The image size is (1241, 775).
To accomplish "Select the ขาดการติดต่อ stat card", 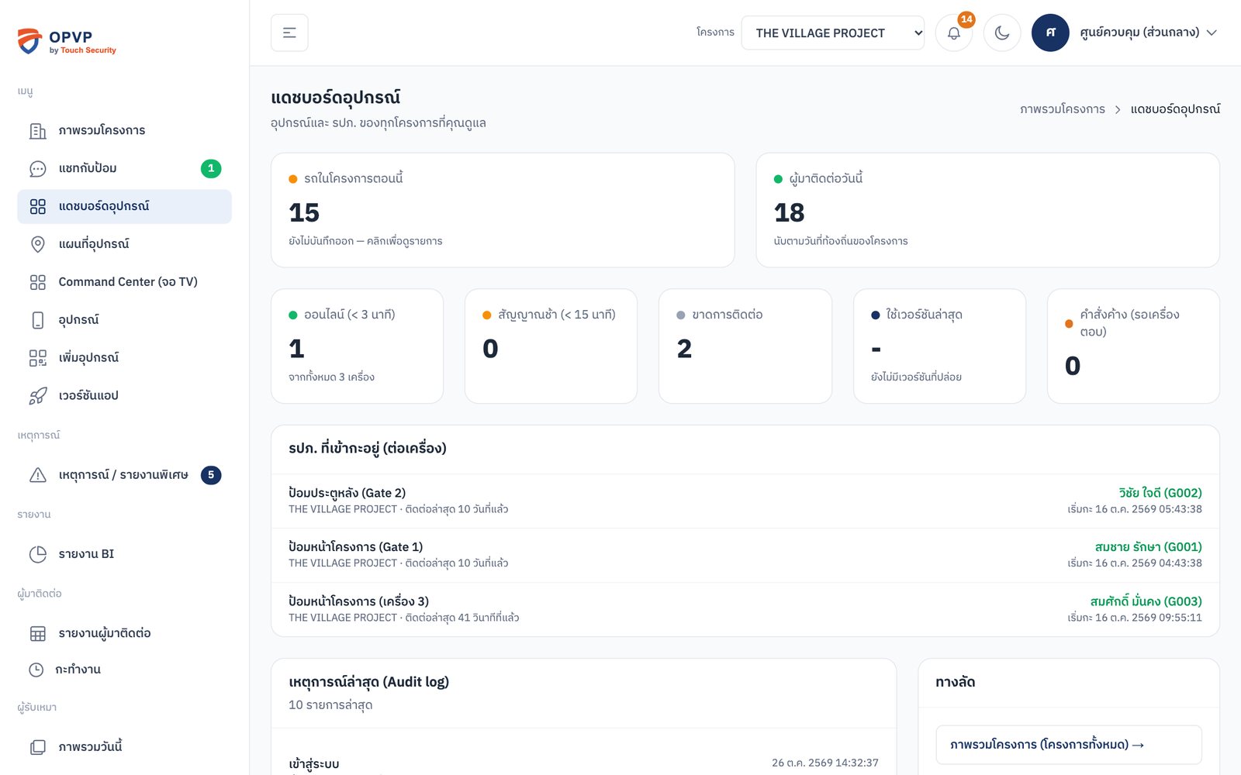I will (745, 346).
